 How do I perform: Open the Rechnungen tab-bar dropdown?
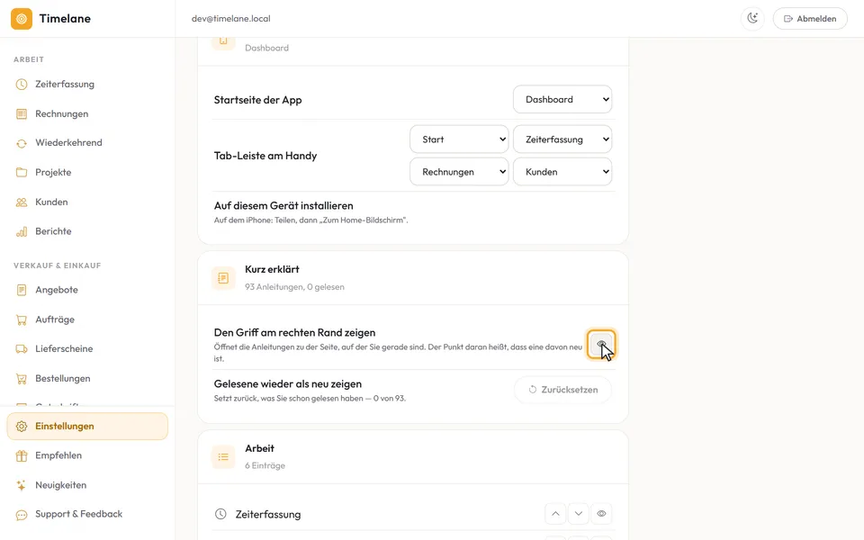[x=459, y=172]
